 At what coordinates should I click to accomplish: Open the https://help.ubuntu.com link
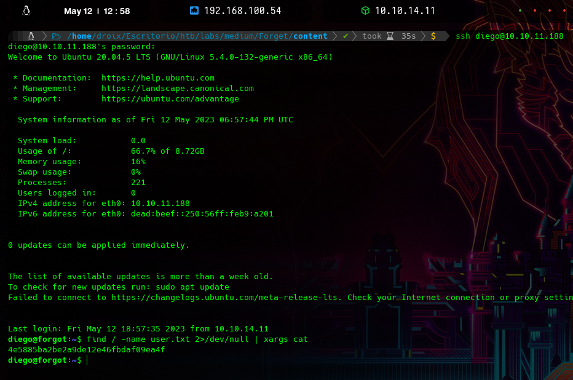click(x=157, y=78)
